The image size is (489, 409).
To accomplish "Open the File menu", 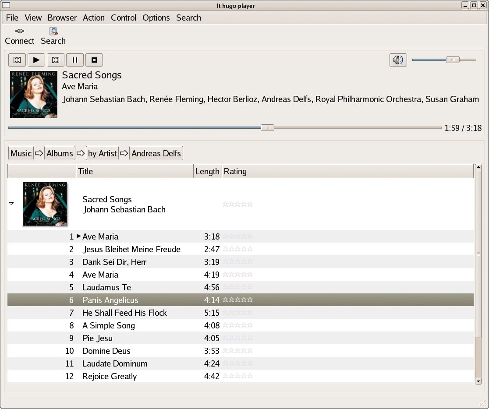I will pos(12,18).
